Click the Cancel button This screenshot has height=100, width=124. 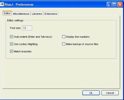click(x=110, y=93)
